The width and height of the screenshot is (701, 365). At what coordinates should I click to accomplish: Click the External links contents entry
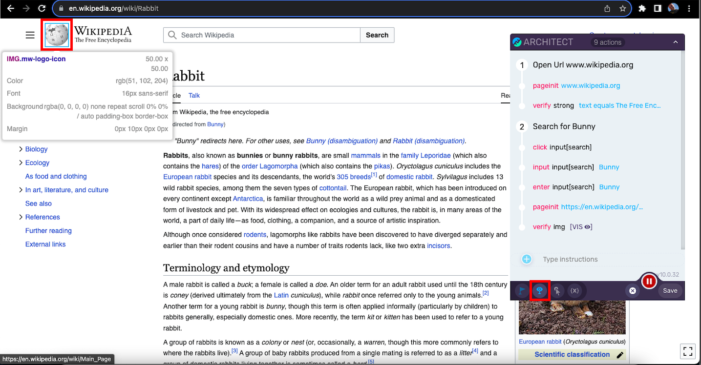45,245
